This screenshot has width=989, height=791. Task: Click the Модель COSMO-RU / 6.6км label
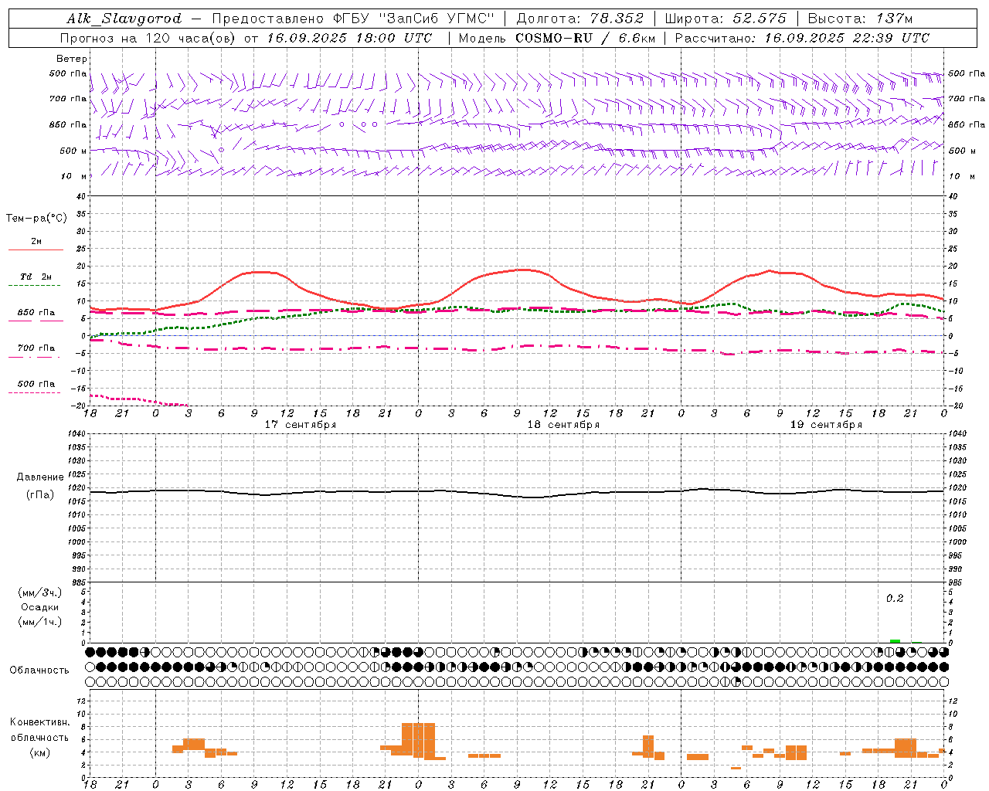tap(557, 38)
